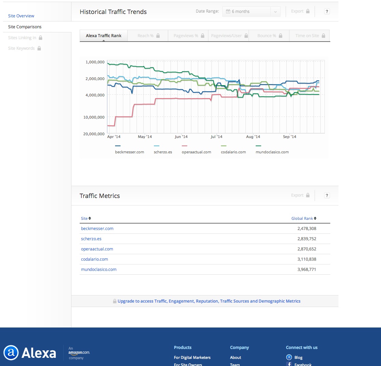The image size is (381, 366).
Task: Expand date range using the chevron arrow
Action: [275, 12]
